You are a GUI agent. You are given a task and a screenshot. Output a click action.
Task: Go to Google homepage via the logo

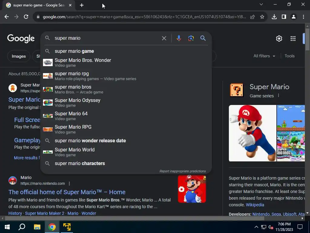(21, 39)
